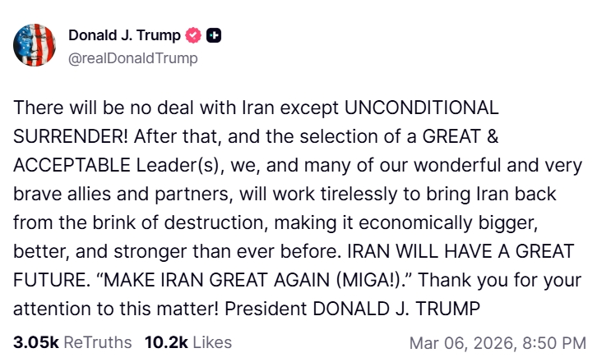Screen dimensions: 597x362
Task: View the 10.2k Likes list
Action: [x=188, y=342]
